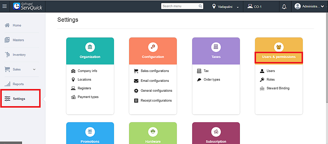This screenshot has width=328, height=144.
Task: Click the Order types icon
Action: click(x=199, y=80)
